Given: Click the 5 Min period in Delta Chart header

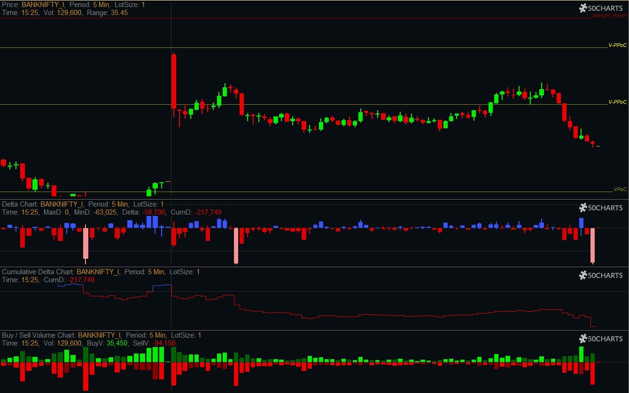Looking at the screenshot, I should (x=119, y=204).
